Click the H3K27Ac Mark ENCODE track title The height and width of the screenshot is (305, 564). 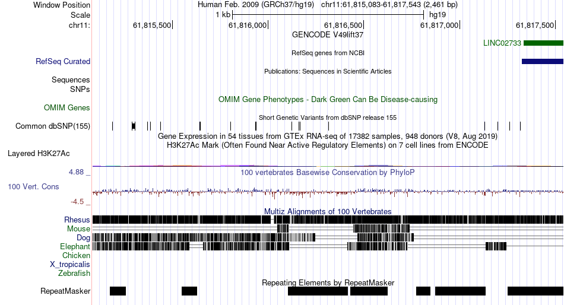(x=328, y=145)
